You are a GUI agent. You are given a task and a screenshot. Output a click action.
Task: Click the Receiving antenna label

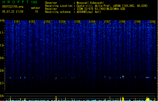(58, 12)
